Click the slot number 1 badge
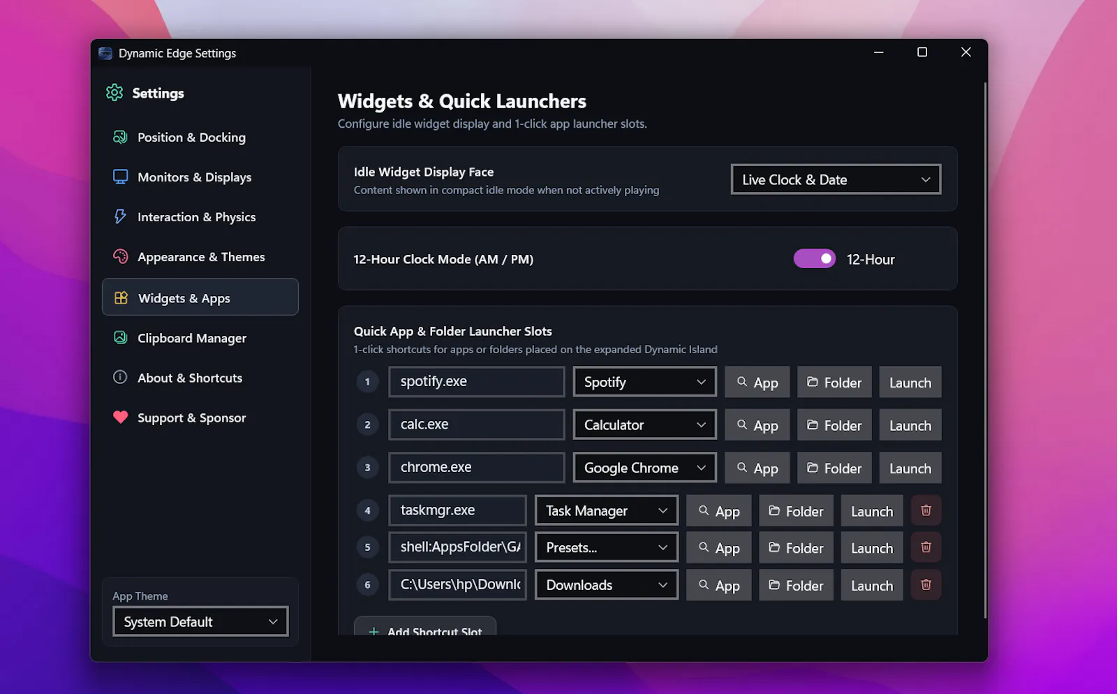The width and height of the screenshot is (1117, 694). (x=367, y=381)
